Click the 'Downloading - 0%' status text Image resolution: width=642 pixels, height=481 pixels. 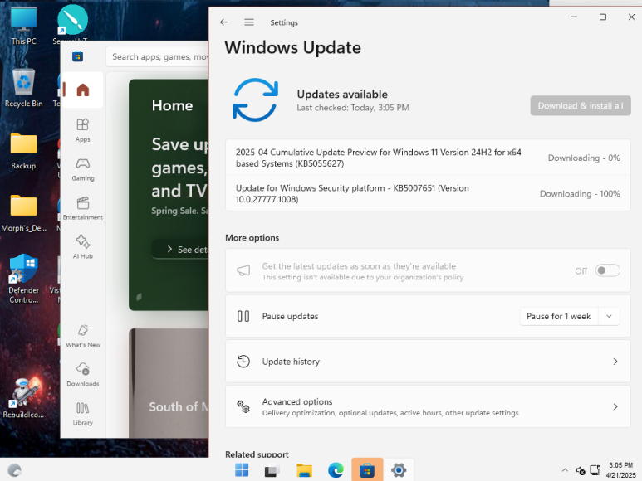coord(584,158)
